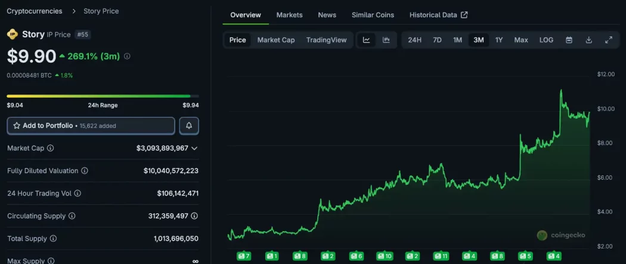
Task: Download chart data icon
Action: tap(588, 40)
